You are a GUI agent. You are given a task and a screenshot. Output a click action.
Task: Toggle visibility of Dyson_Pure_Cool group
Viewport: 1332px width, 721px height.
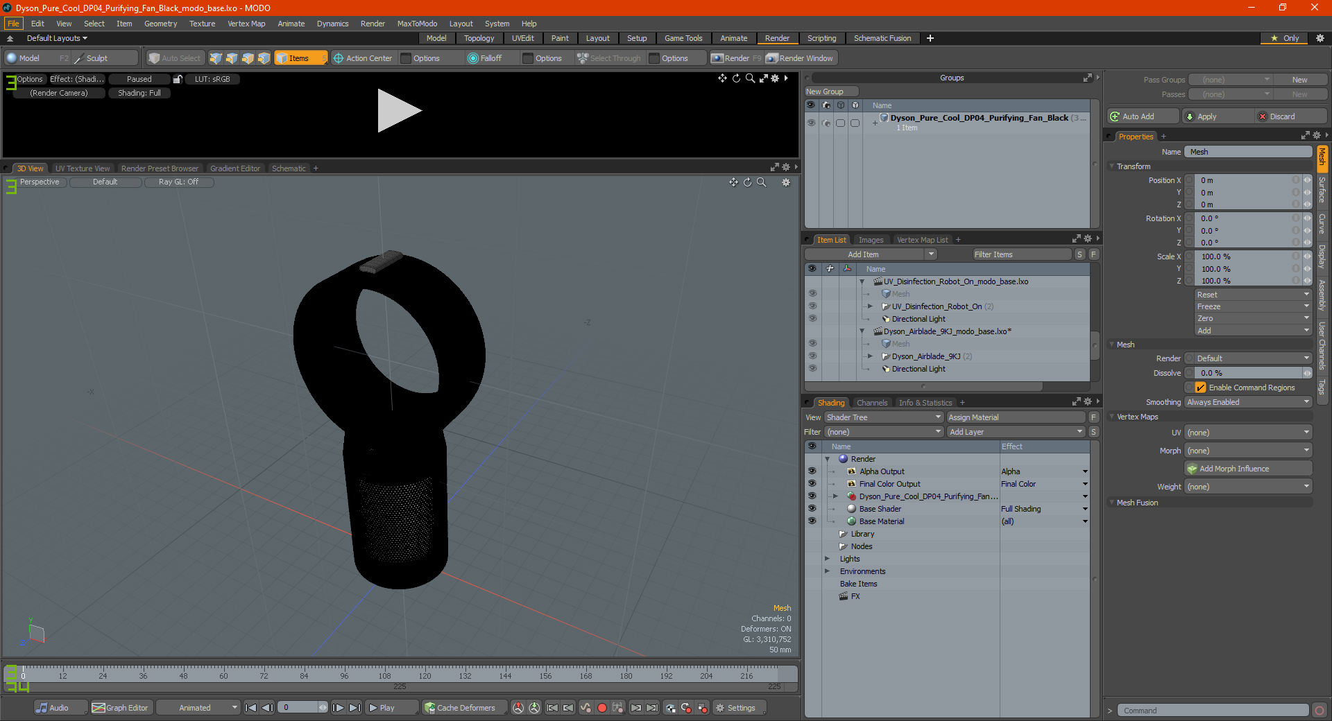pyautogui.click(x=811, y=123)
